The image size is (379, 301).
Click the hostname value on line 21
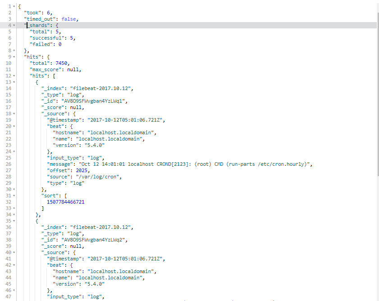121,132
